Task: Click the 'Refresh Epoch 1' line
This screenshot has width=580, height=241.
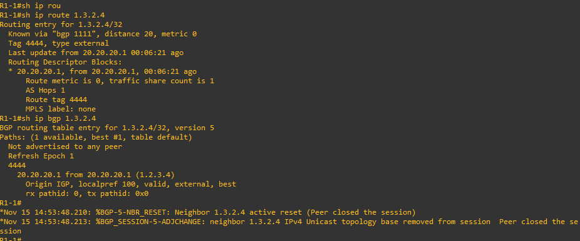Action: (41, 156)
